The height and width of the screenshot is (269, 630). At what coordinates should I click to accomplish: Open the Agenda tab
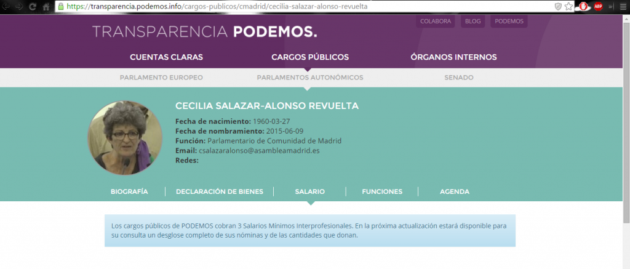pyautogui.click(x=454, y=191)
